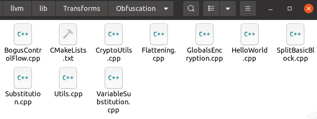This screenshot has width=317, height=119.
Task: Open the search magnifier button
Action: pyautogui.click(x=191, y=8)
